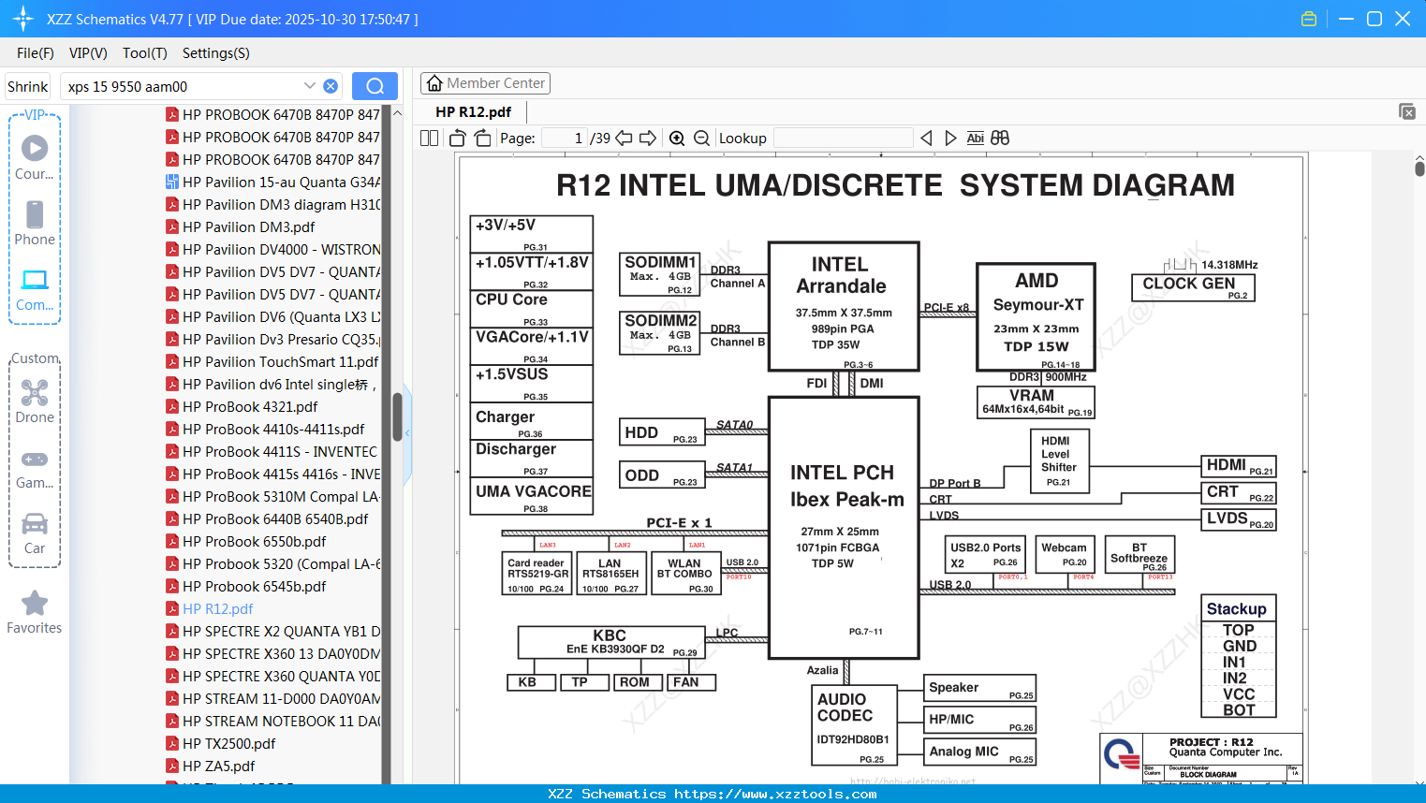Viewport: 1426px width, 803px height.
Task: Click the Shrink button
Action: tap(27, 86)
